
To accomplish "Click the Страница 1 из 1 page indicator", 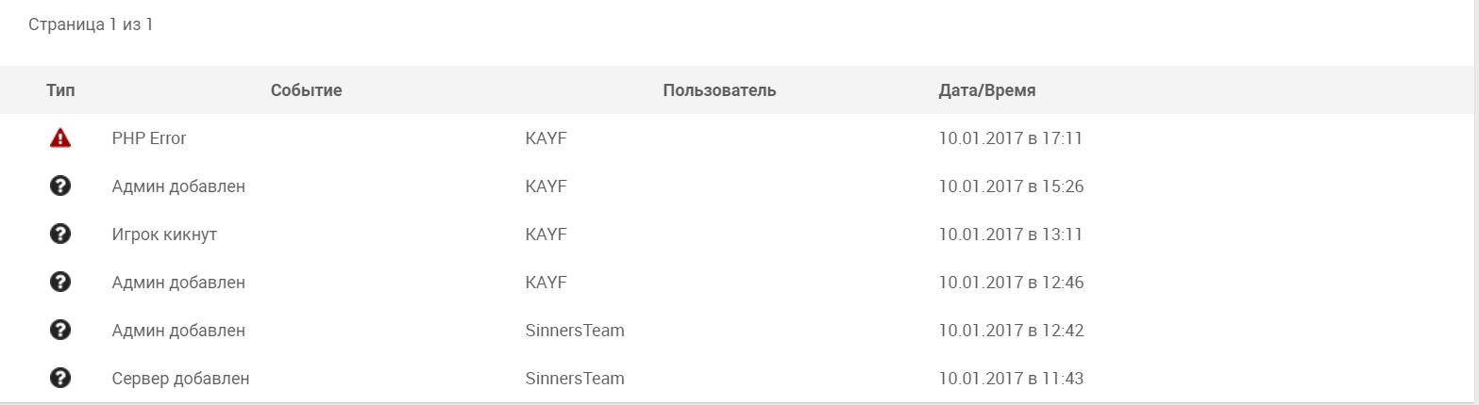I will click(x=91, y=24).
